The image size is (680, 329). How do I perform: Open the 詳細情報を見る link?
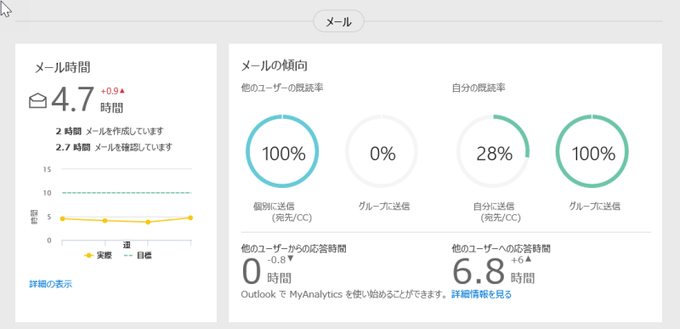coord(481,295)
